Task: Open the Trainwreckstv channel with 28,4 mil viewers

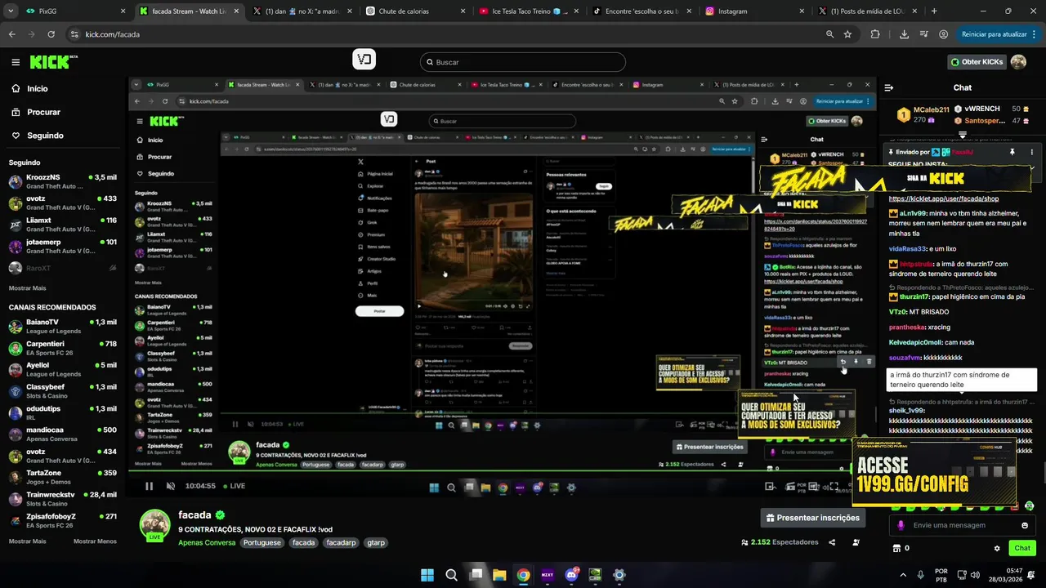Action: click(x=62, y=499)
